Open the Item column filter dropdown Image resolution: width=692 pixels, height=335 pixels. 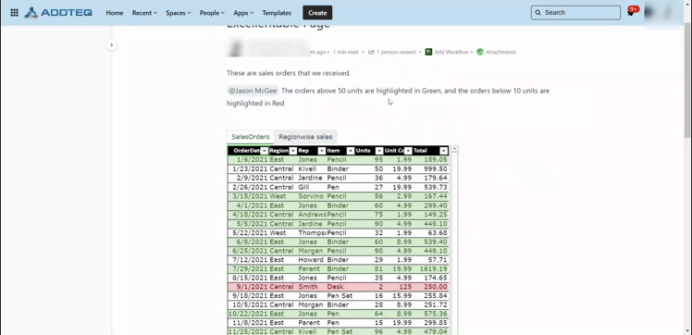(x=351, y=151)
